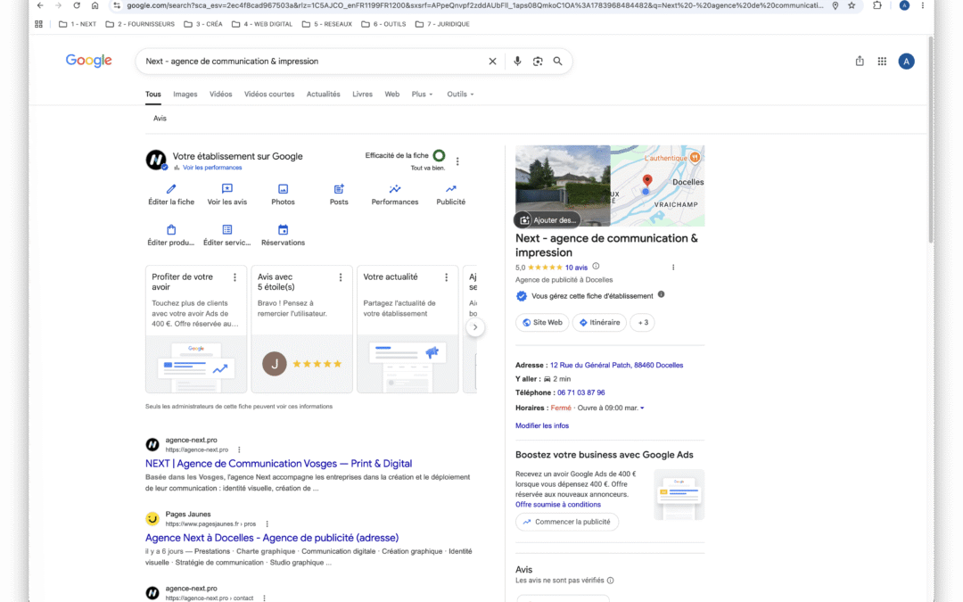Open the 7 - JURIDIQUE bookmarks folder
This screenshot has width=963, height=602.
pos(442,24)
